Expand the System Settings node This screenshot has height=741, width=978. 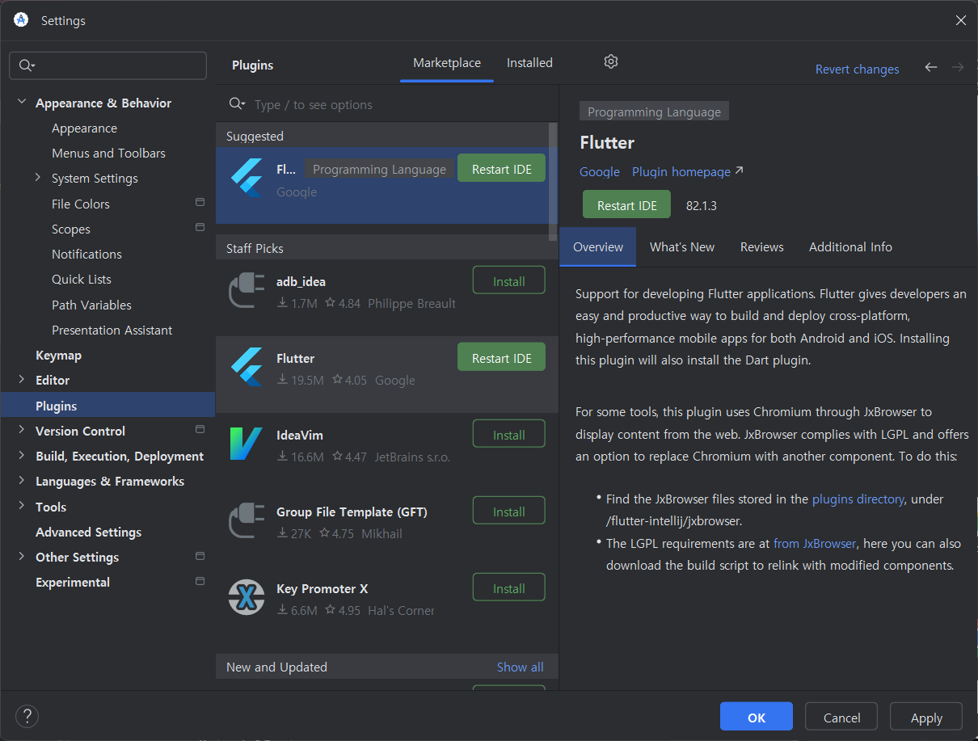(37, 178)
